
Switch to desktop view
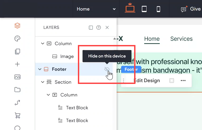[x=130, y=9]
